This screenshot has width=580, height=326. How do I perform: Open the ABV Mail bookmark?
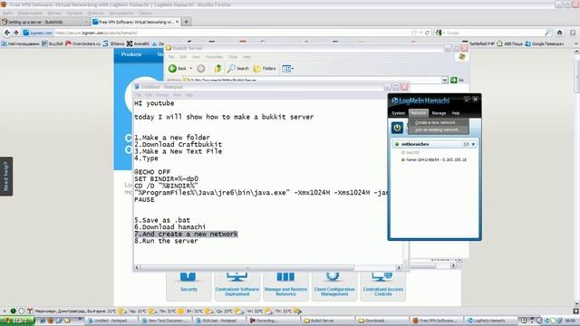[509, 43]
